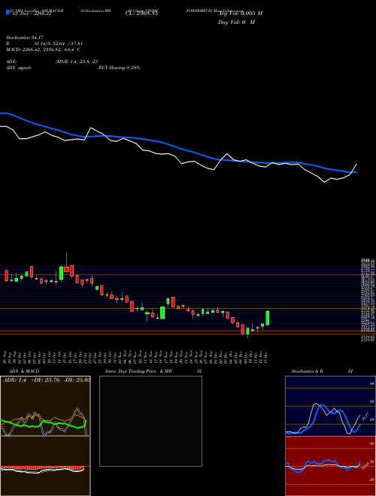This screenshot has height=496, width=376.
Task: Click the 'Intra Day Trading Price & MR' title
Action: point(138,371)
